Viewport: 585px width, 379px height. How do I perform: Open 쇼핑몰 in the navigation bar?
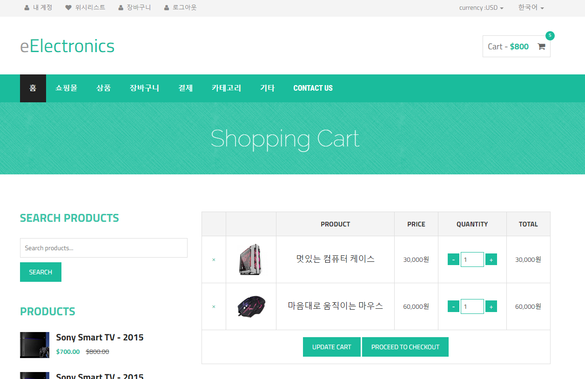(67, 88)
